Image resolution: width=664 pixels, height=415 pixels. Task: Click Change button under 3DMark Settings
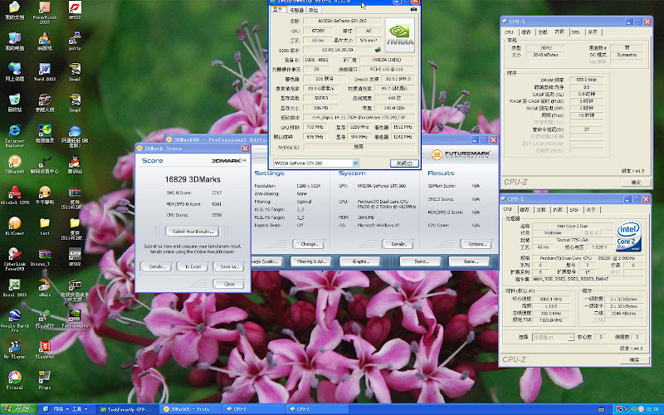click(x=308, y=244)
